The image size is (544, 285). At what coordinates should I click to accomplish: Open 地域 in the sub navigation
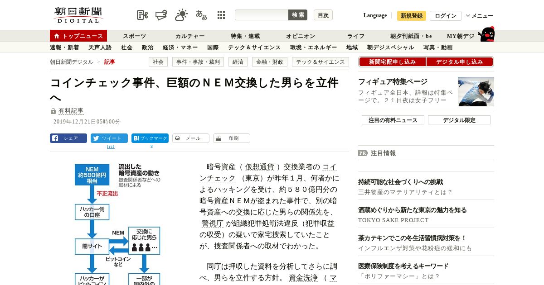coord(352,47)
